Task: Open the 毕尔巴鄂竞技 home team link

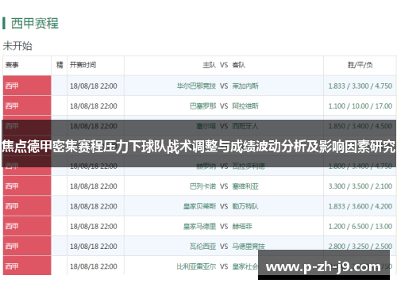Action: [x=196, y=86]
